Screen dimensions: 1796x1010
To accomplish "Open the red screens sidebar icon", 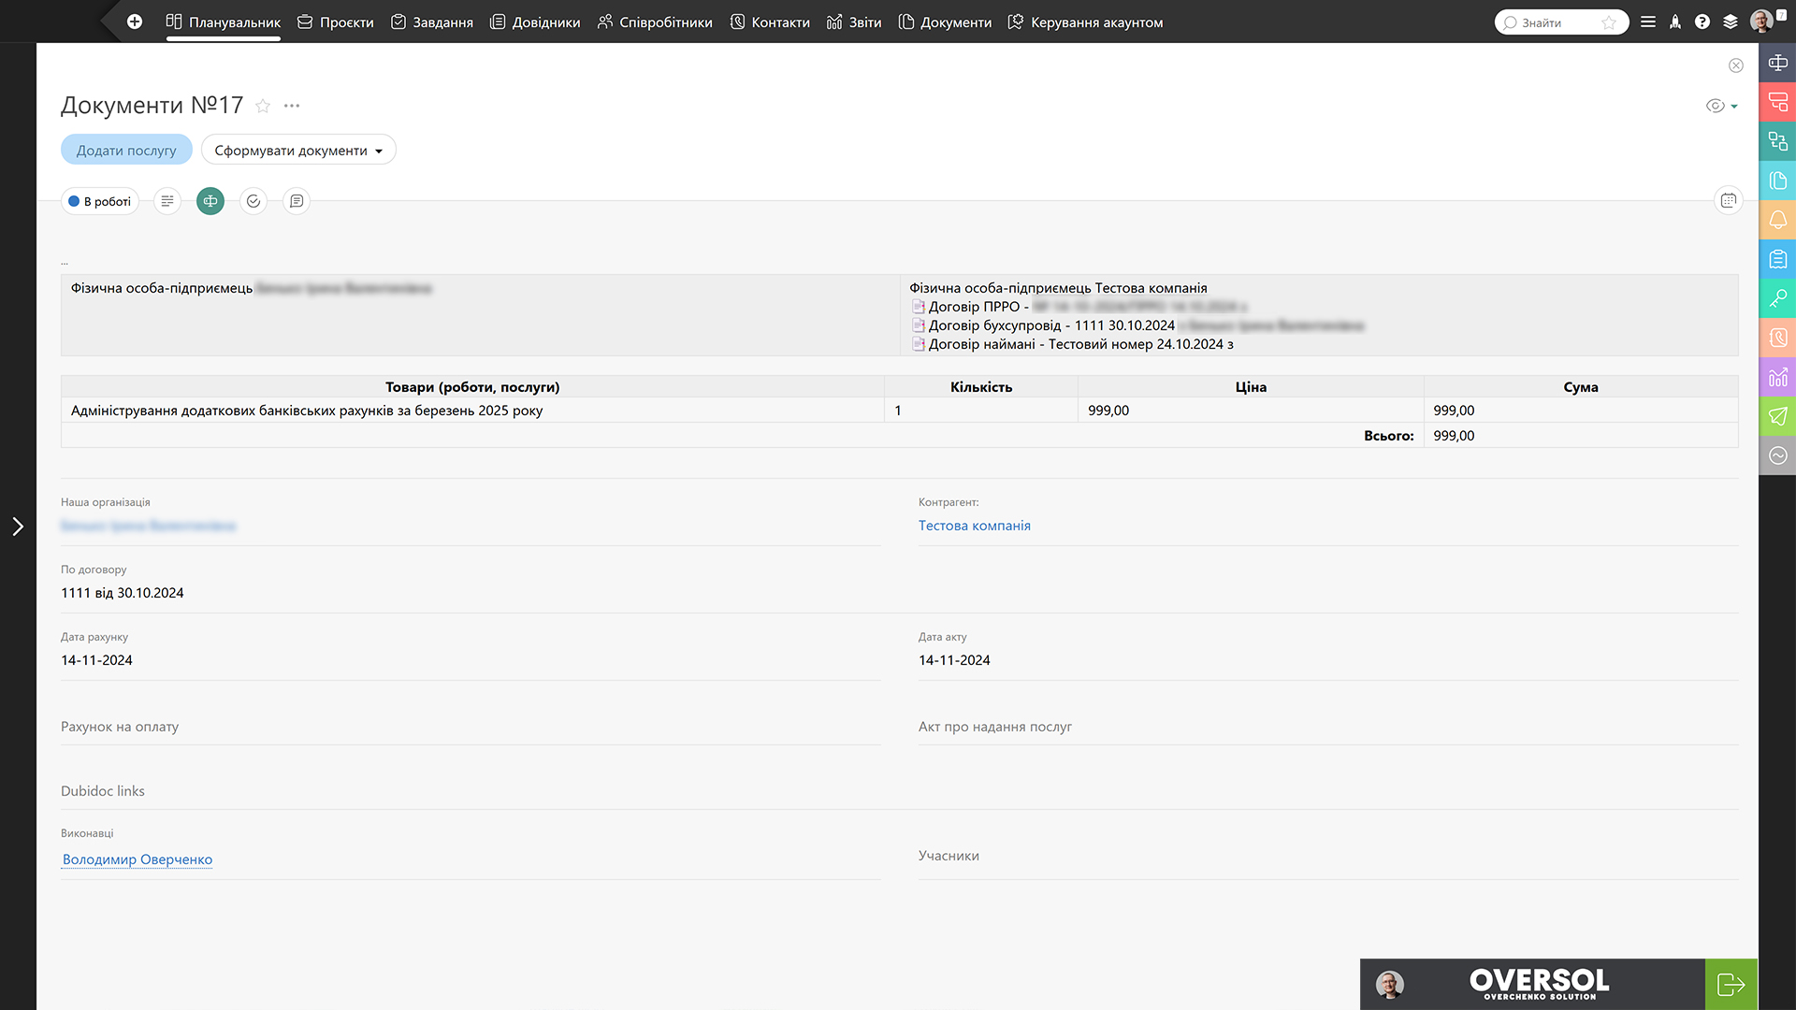I will pyautogui.click(x=1777, y=102).
